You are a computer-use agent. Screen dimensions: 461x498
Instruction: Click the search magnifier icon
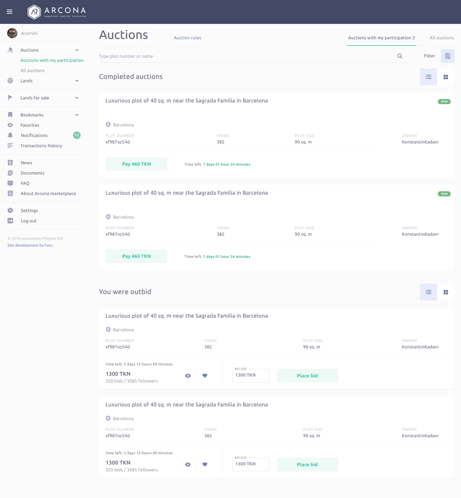400,56
